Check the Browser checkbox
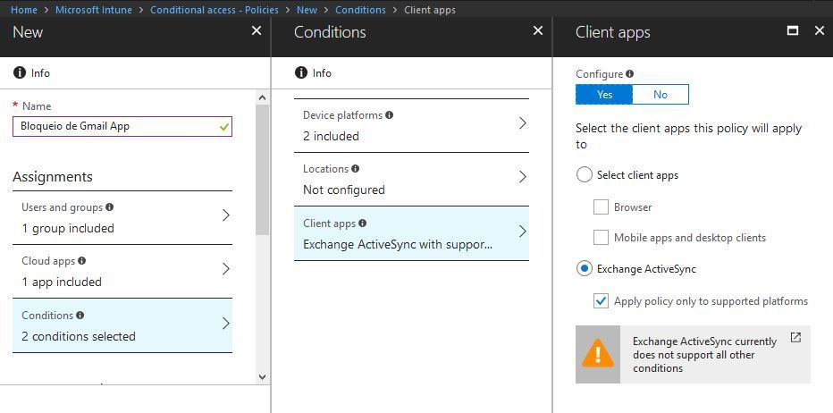 tap(601, 207)
